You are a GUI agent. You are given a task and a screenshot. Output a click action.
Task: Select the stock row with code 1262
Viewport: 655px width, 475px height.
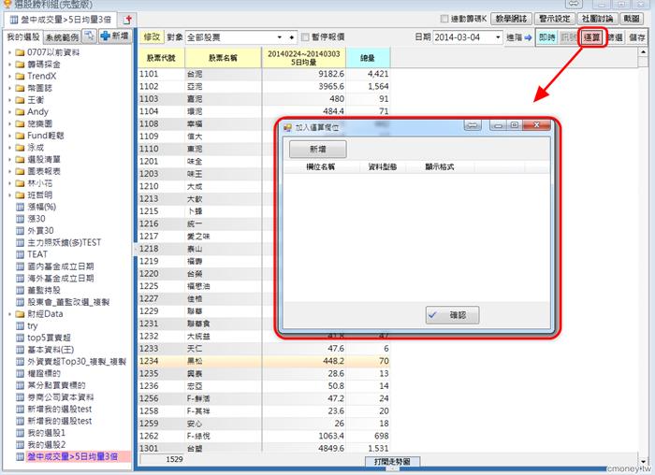264,436
